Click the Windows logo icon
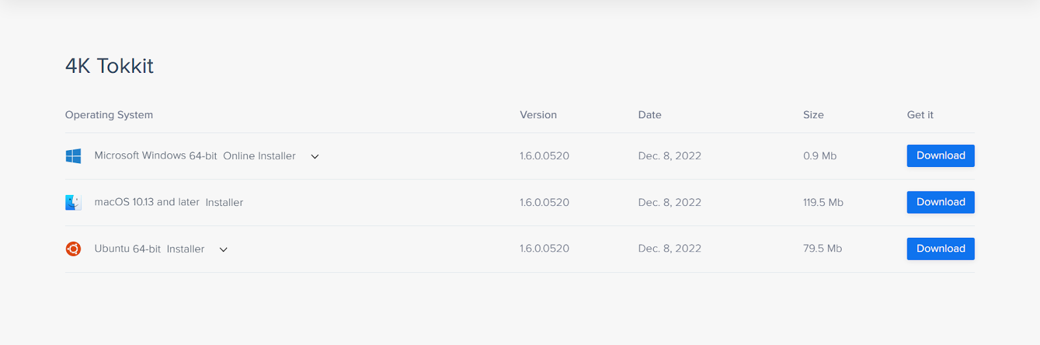1040x345 pixels. pos(73,156)
